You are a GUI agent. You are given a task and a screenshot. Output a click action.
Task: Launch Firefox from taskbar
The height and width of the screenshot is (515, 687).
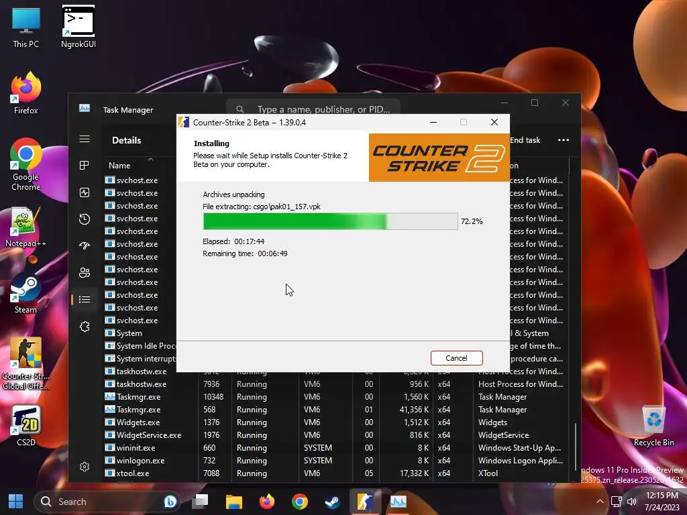click(267, 502)
